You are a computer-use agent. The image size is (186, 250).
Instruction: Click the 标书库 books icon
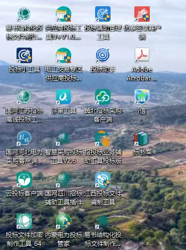point(142,138)
